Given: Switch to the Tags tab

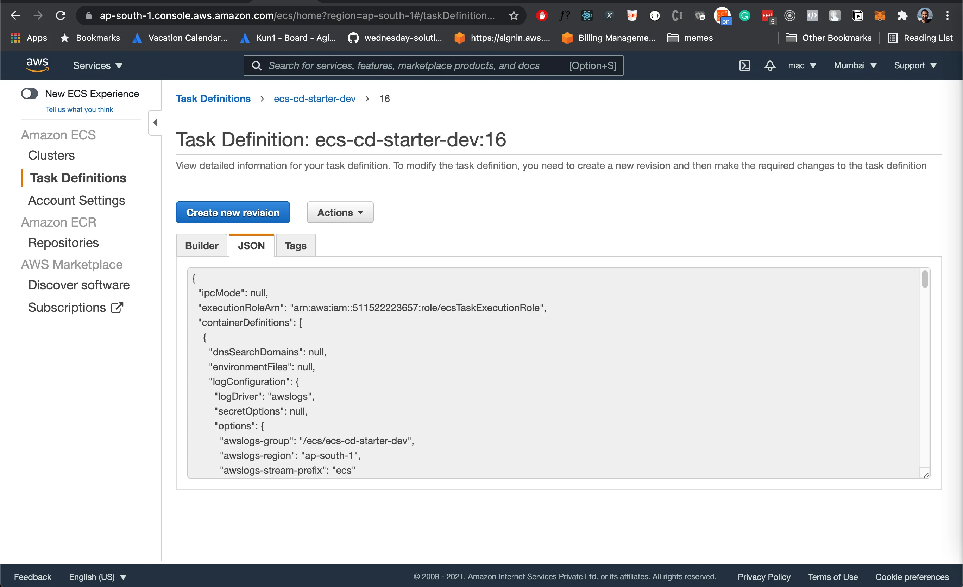Looking at the screenshot, I should (295, 245).
